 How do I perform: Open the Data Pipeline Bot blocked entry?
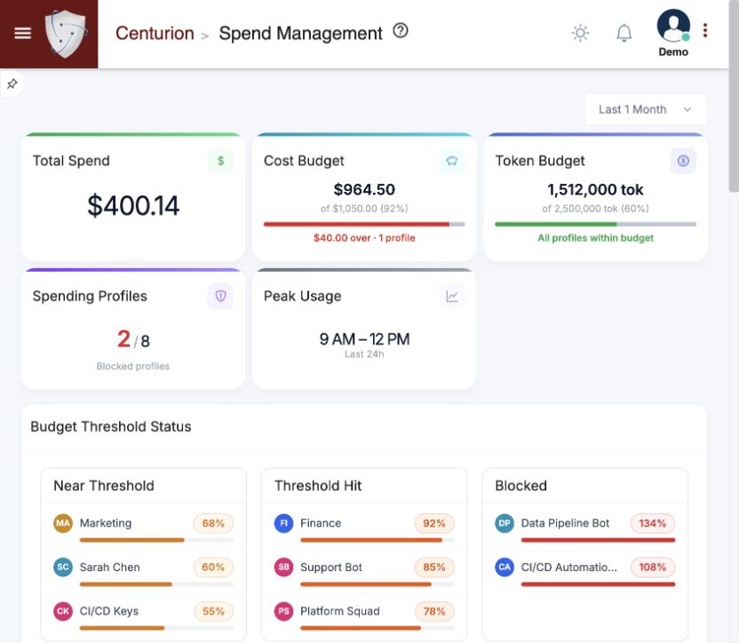(x=584, y=528)
